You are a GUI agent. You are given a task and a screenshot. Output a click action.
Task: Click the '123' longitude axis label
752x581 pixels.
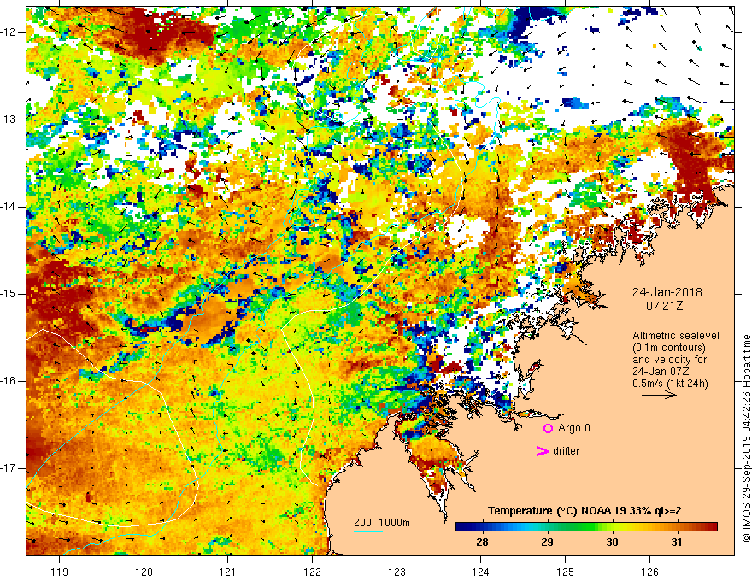[397, 572]
